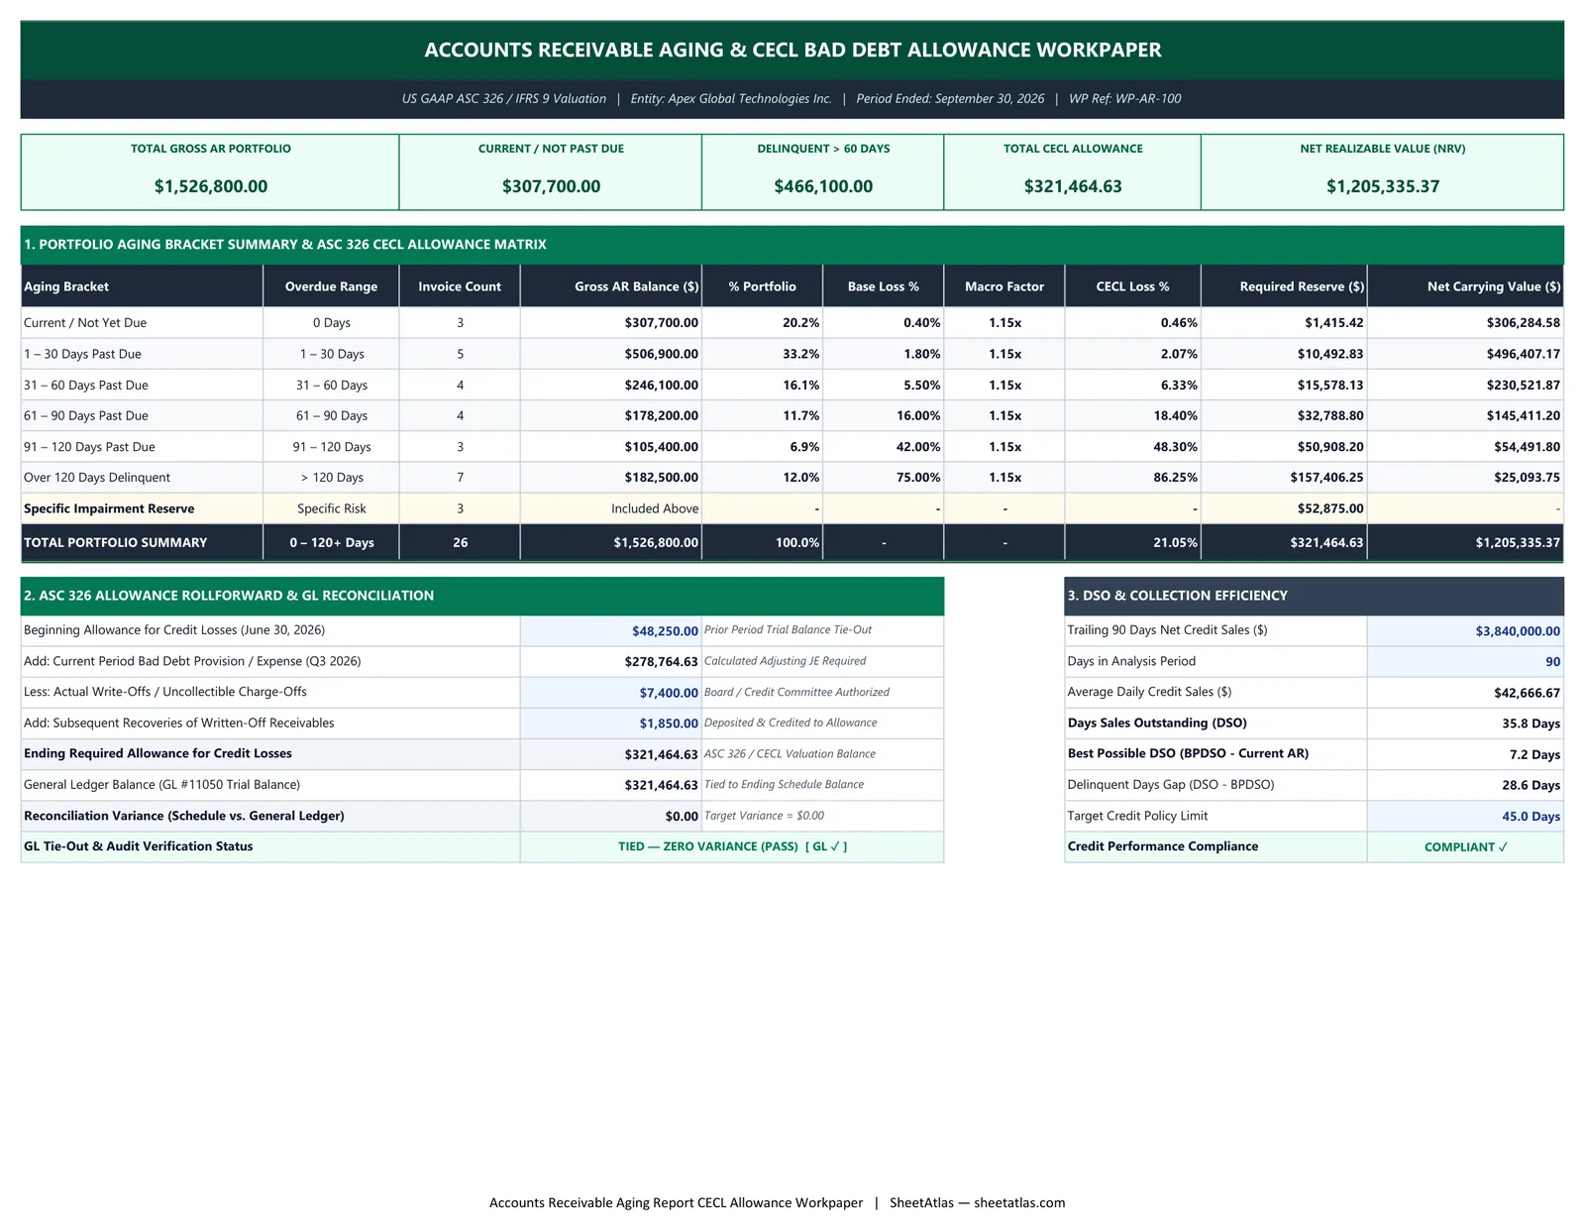1585x1230 pixels.
Task: Click the sheetatlas.com footer text
Action: (x=1019, y=1203)
